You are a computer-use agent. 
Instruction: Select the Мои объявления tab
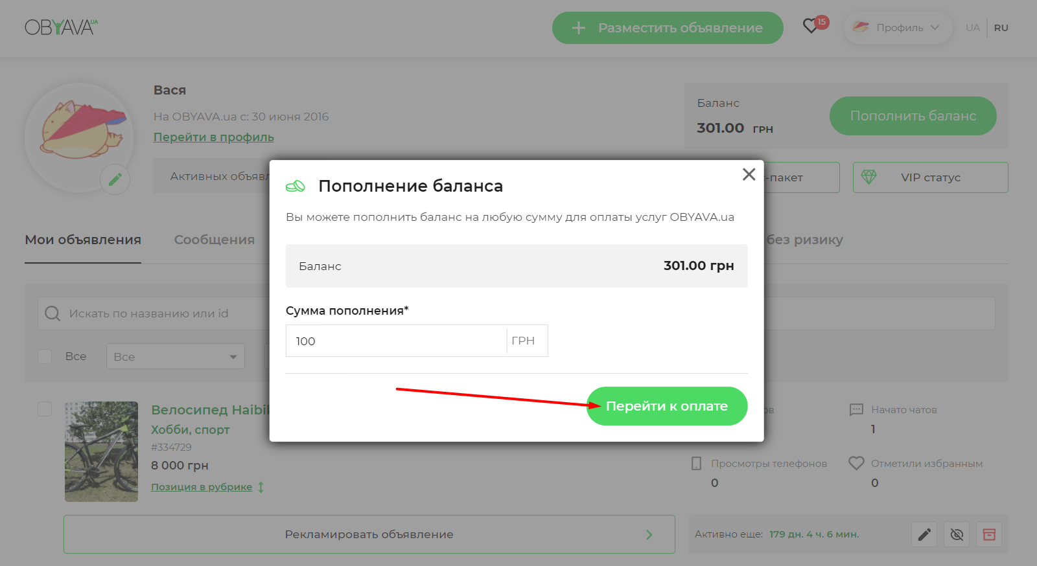(x=83, y=240)
